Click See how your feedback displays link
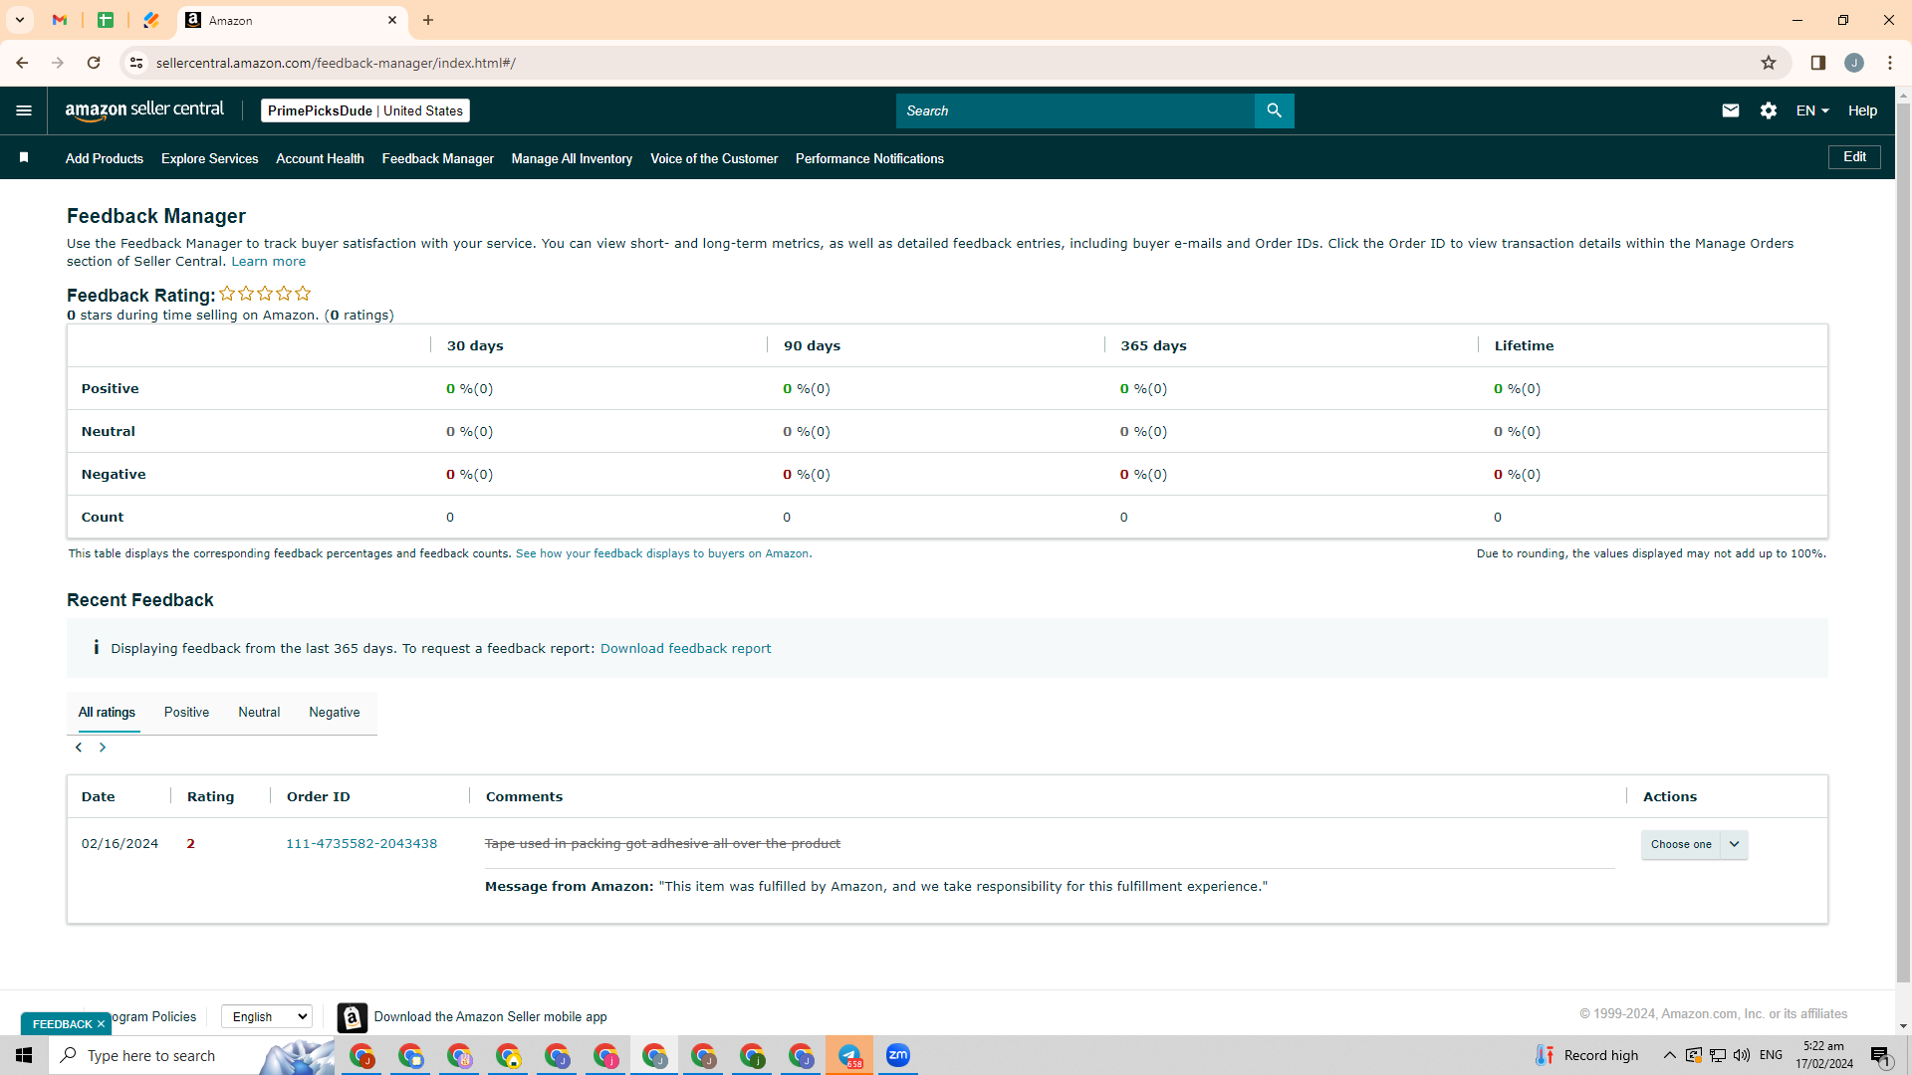The height and width of the screenshot is (1075, 1912). pyautogui.click(x=663, y=553)
